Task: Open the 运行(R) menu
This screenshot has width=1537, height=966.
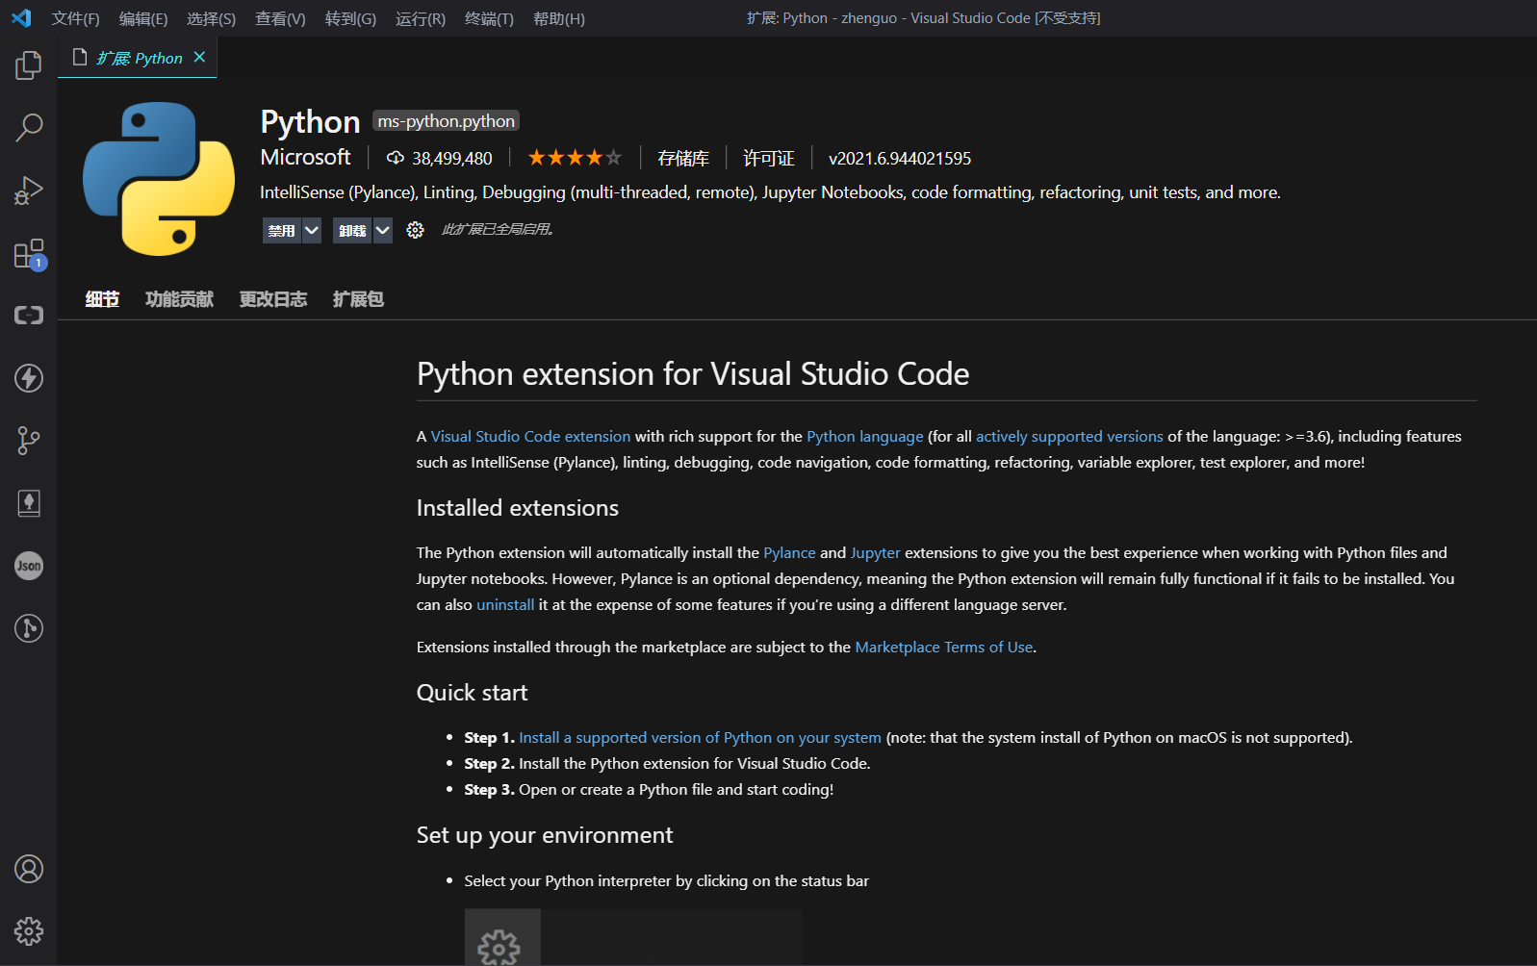Action: [x=421, y=18]
